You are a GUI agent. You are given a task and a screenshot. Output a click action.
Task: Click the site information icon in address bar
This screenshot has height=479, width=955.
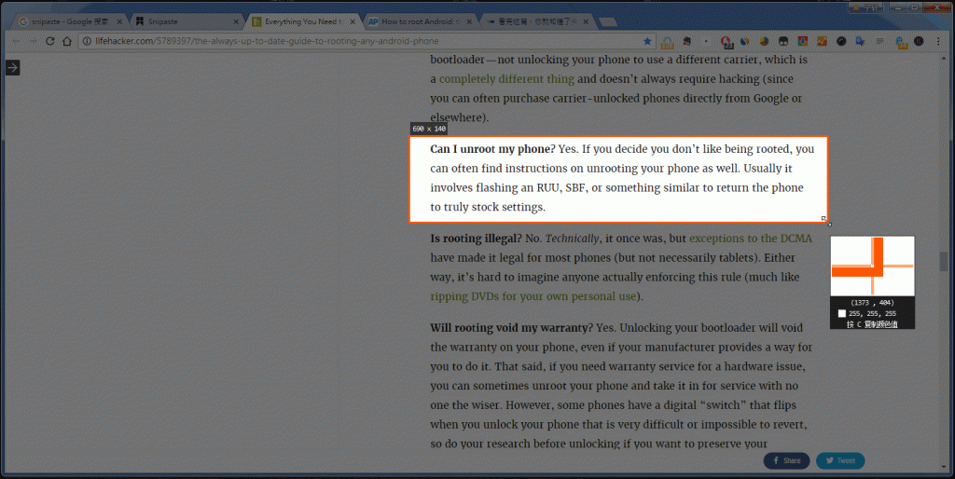[x=85, y=41]
